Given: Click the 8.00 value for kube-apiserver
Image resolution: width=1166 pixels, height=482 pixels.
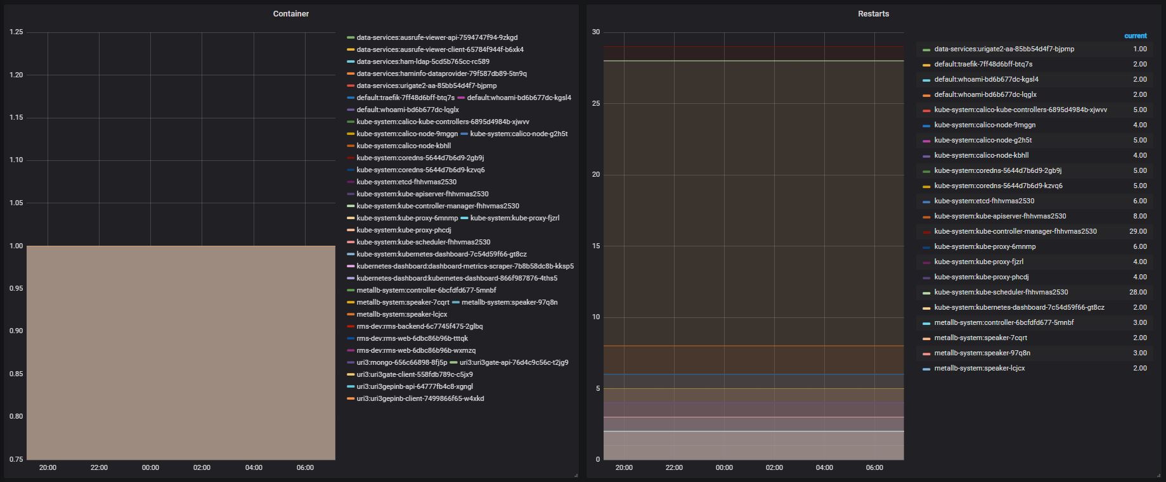Looking at the screenshot, I should click(1139, 217).
